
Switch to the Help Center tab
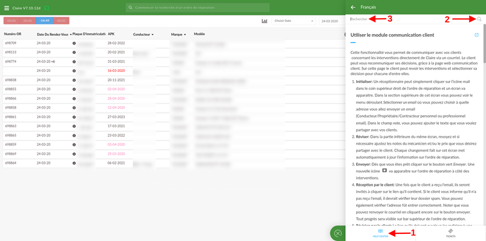[x=381, y=233]
